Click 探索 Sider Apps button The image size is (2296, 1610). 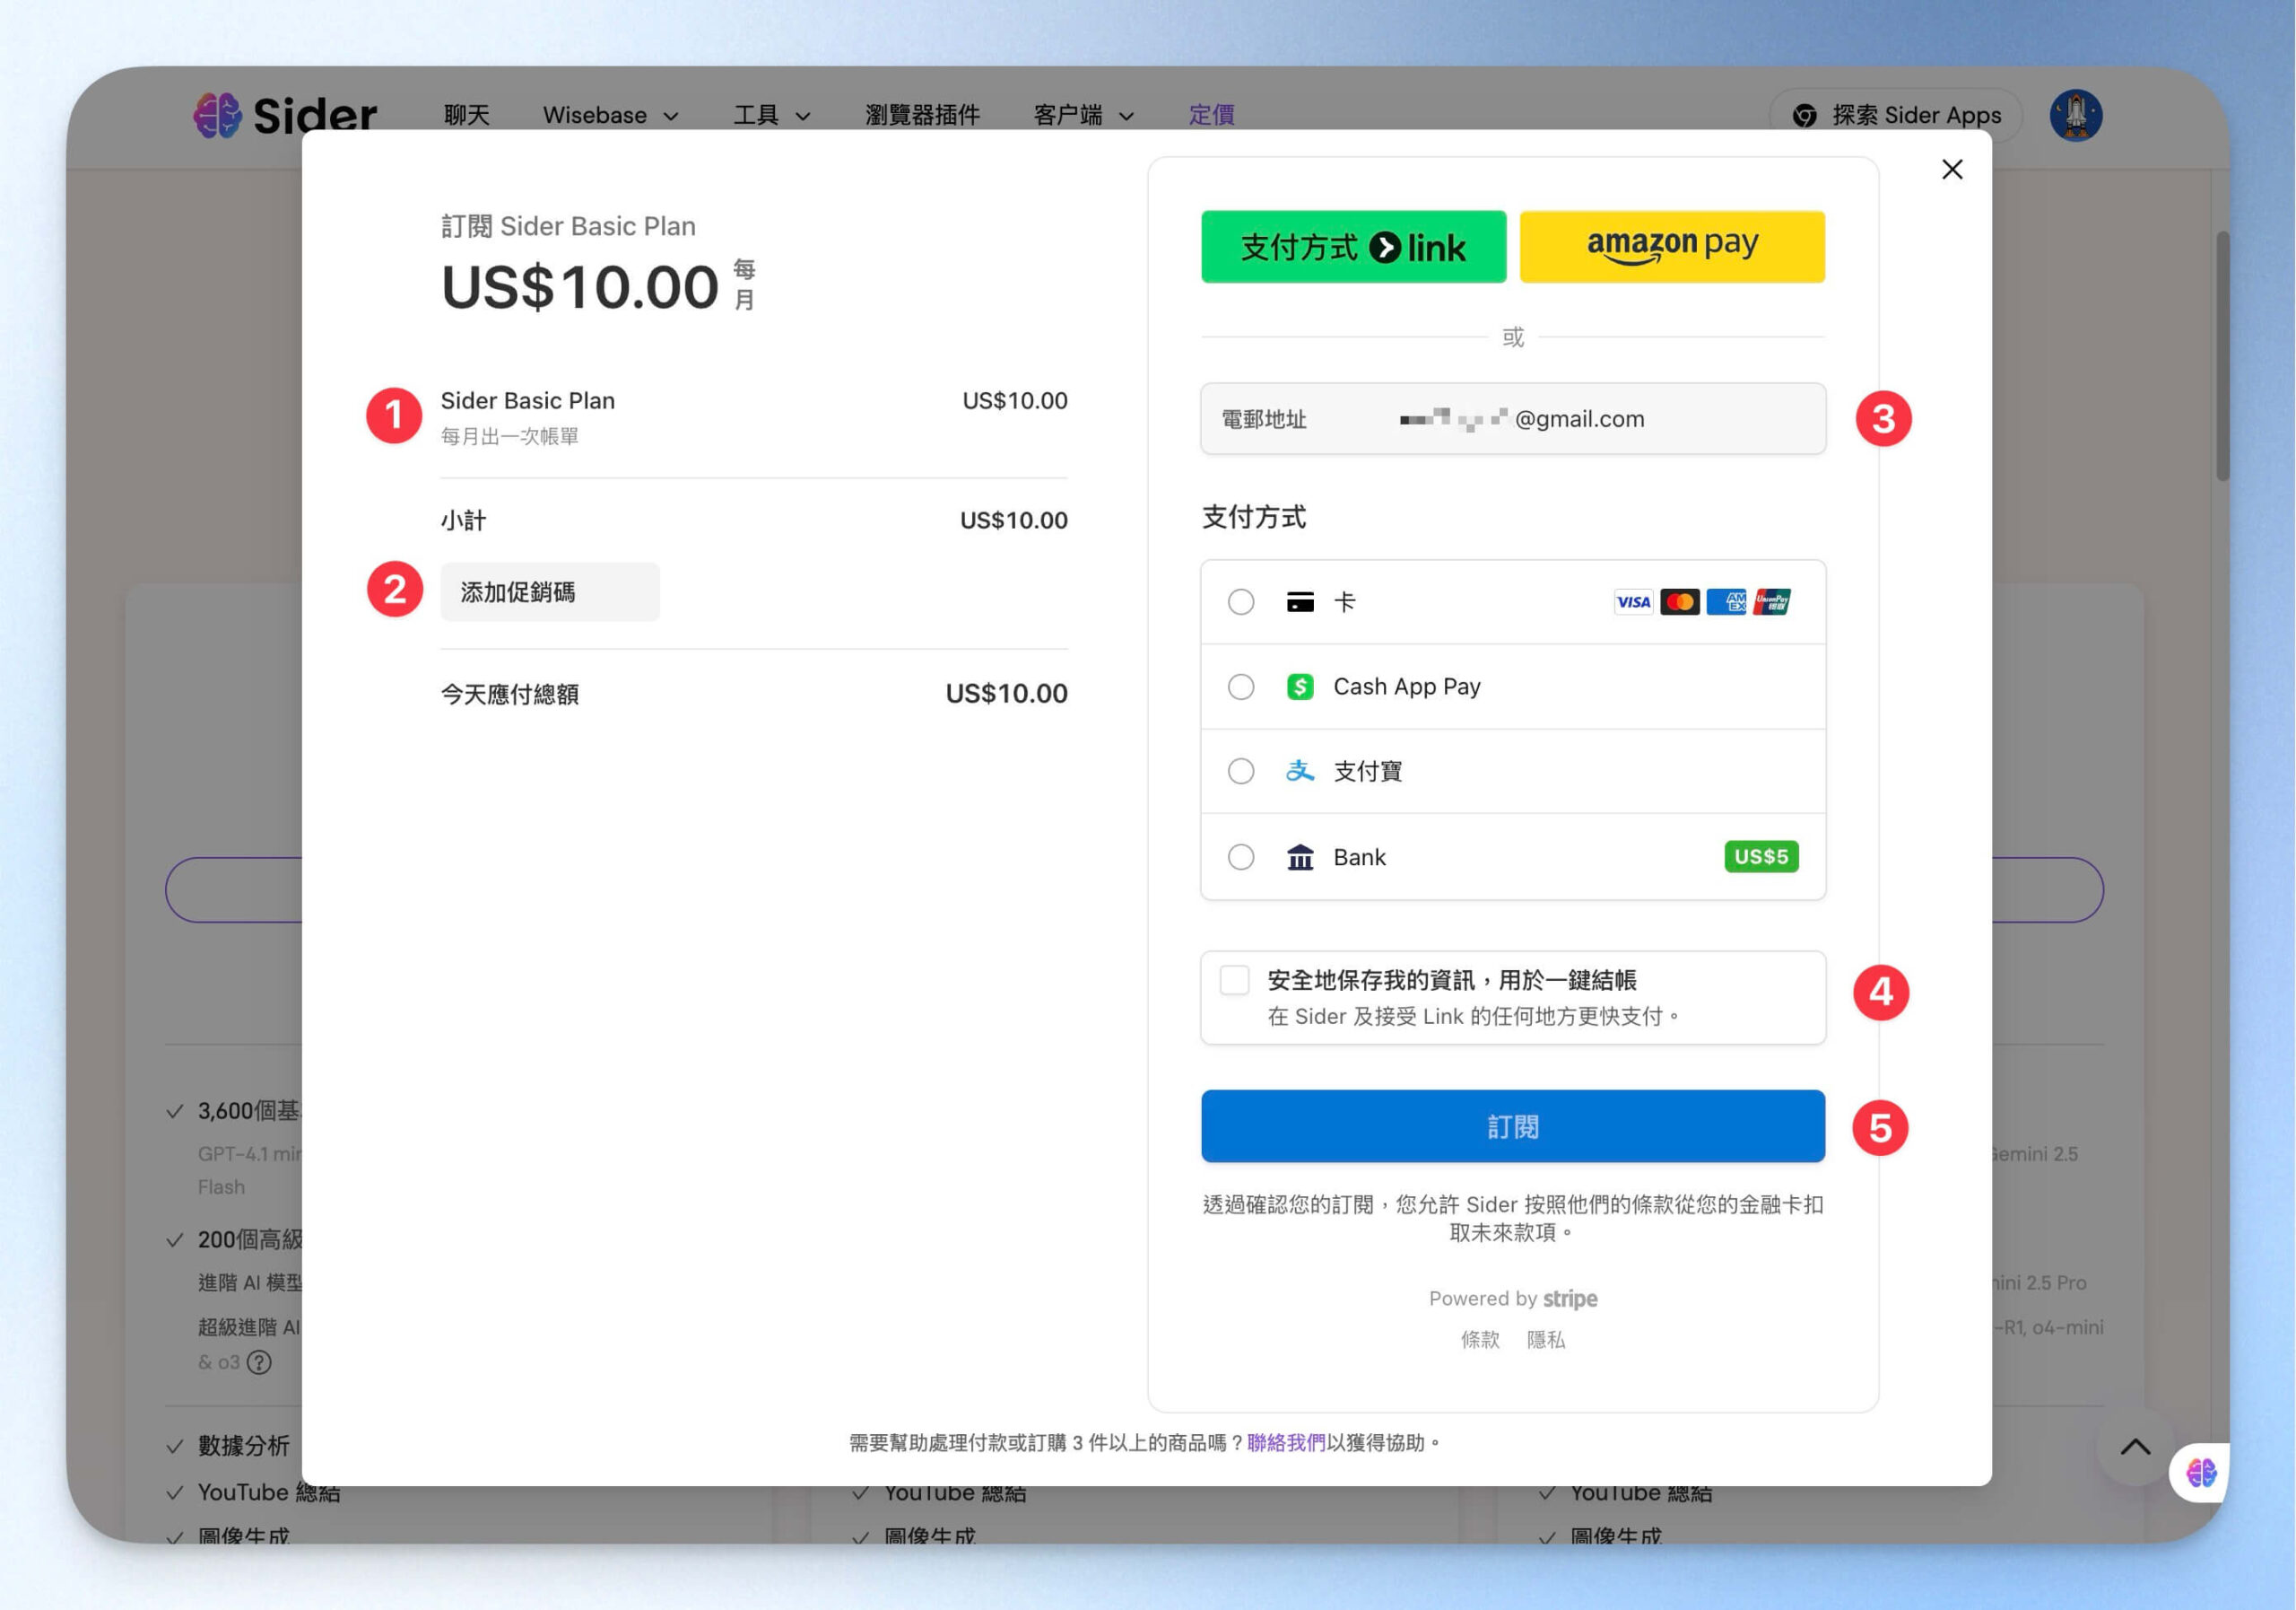(x=1895, y=115)
